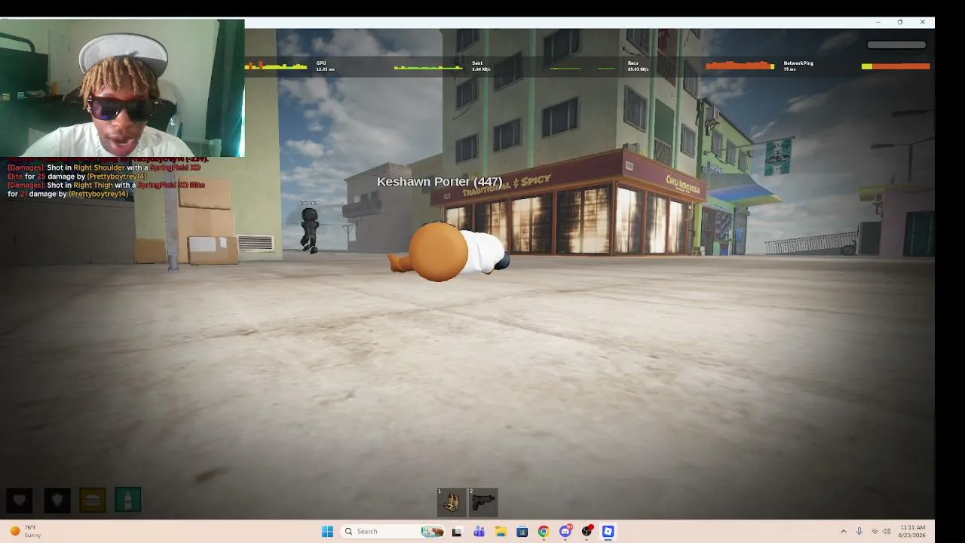This screenshot has height=543, width=965.
Task: Click the heart health icon in HUD
Action: 20,500
